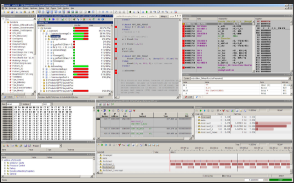
Task: Collapse the Functions node in workspace tree
Action: click(5, 22)
